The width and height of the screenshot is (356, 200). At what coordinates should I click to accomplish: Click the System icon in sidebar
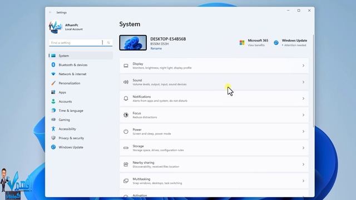click(x=53, y=56)
